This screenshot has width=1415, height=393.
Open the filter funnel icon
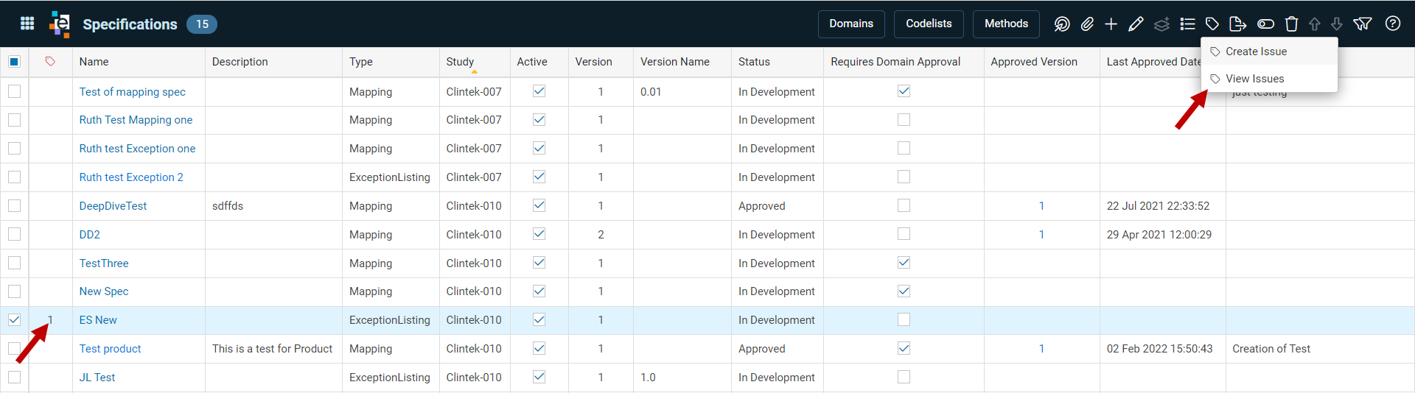(x=1363, y=24)
